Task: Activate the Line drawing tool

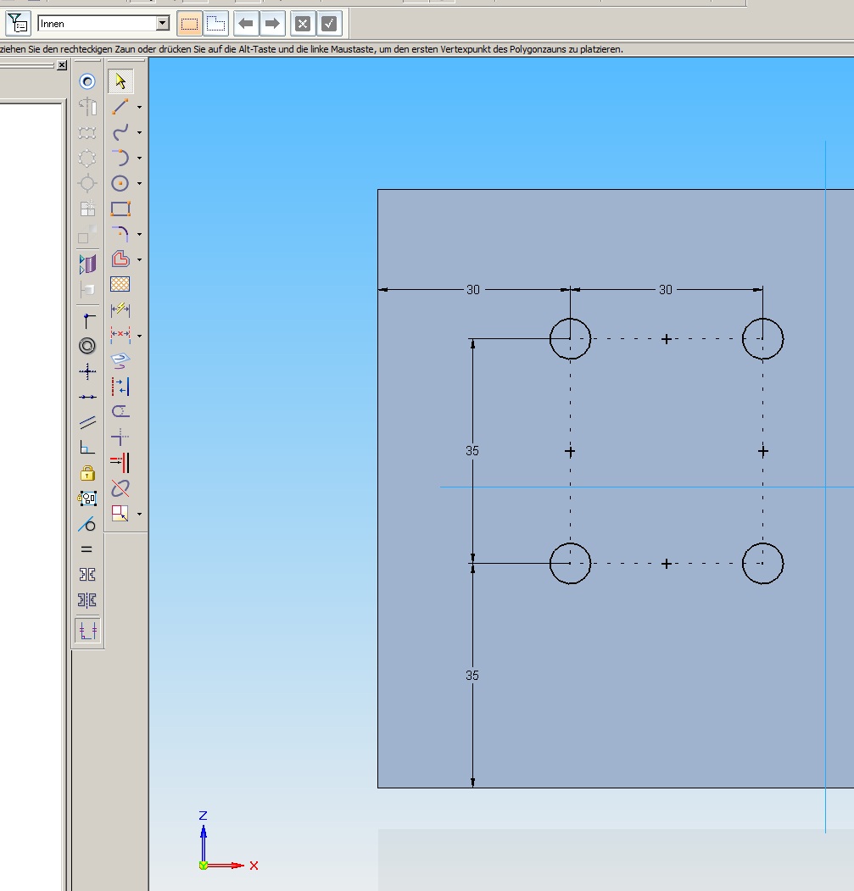Action: [120, 107]
